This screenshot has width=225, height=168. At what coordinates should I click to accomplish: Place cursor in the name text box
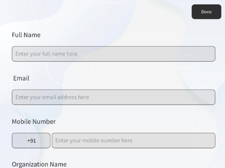click(113, 54)
